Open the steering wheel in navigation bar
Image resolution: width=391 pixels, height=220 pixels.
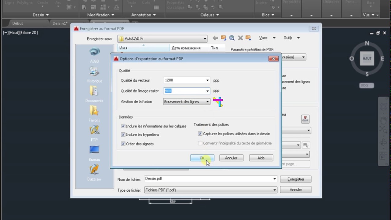pos(383,107)
